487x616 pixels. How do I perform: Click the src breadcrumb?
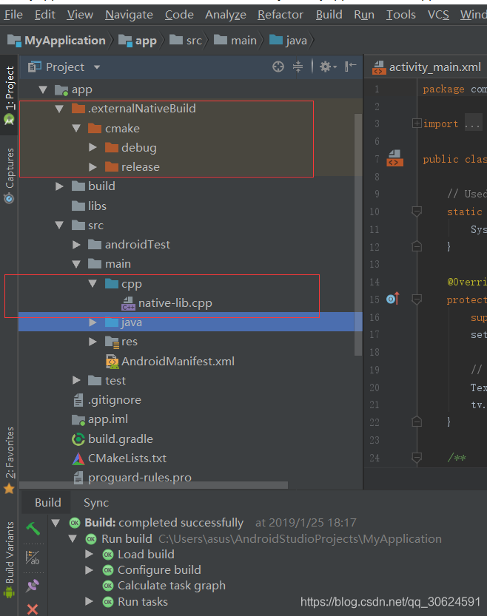(186, 41)
